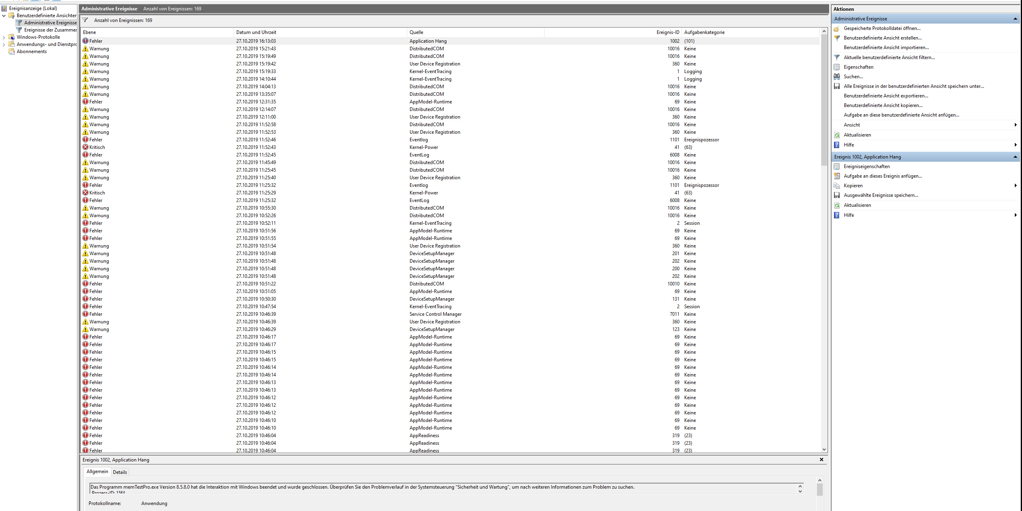
Task: Collapse the Administrative Ereignisse actions section
Action: click(1015, 19)
